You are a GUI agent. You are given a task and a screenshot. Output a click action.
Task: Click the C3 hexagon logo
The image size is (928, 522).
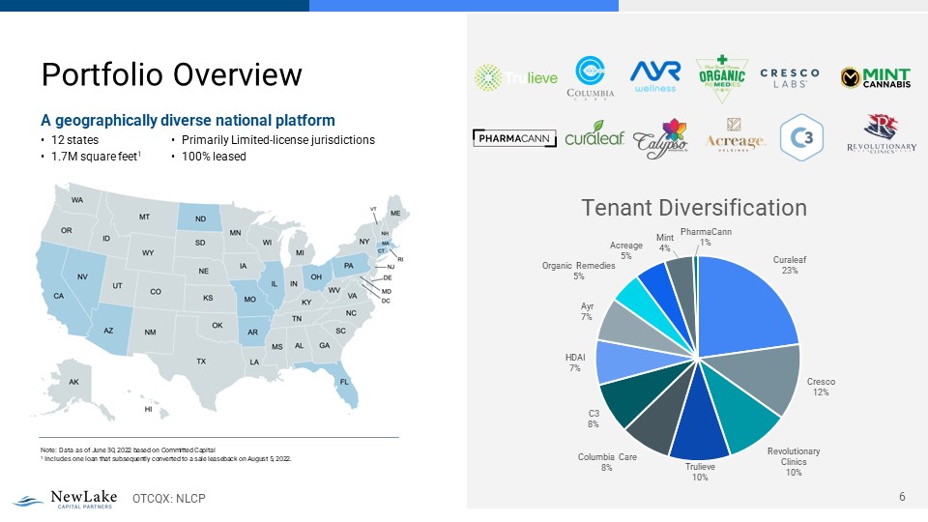click(x=801, y=137)
